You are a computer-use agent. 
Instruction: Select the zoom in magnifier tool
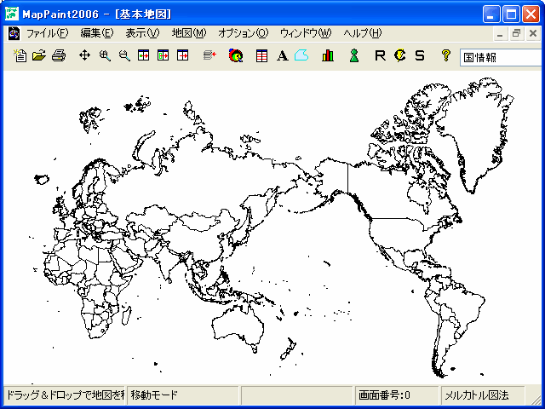pyautogui.click(x=105, y=56)
